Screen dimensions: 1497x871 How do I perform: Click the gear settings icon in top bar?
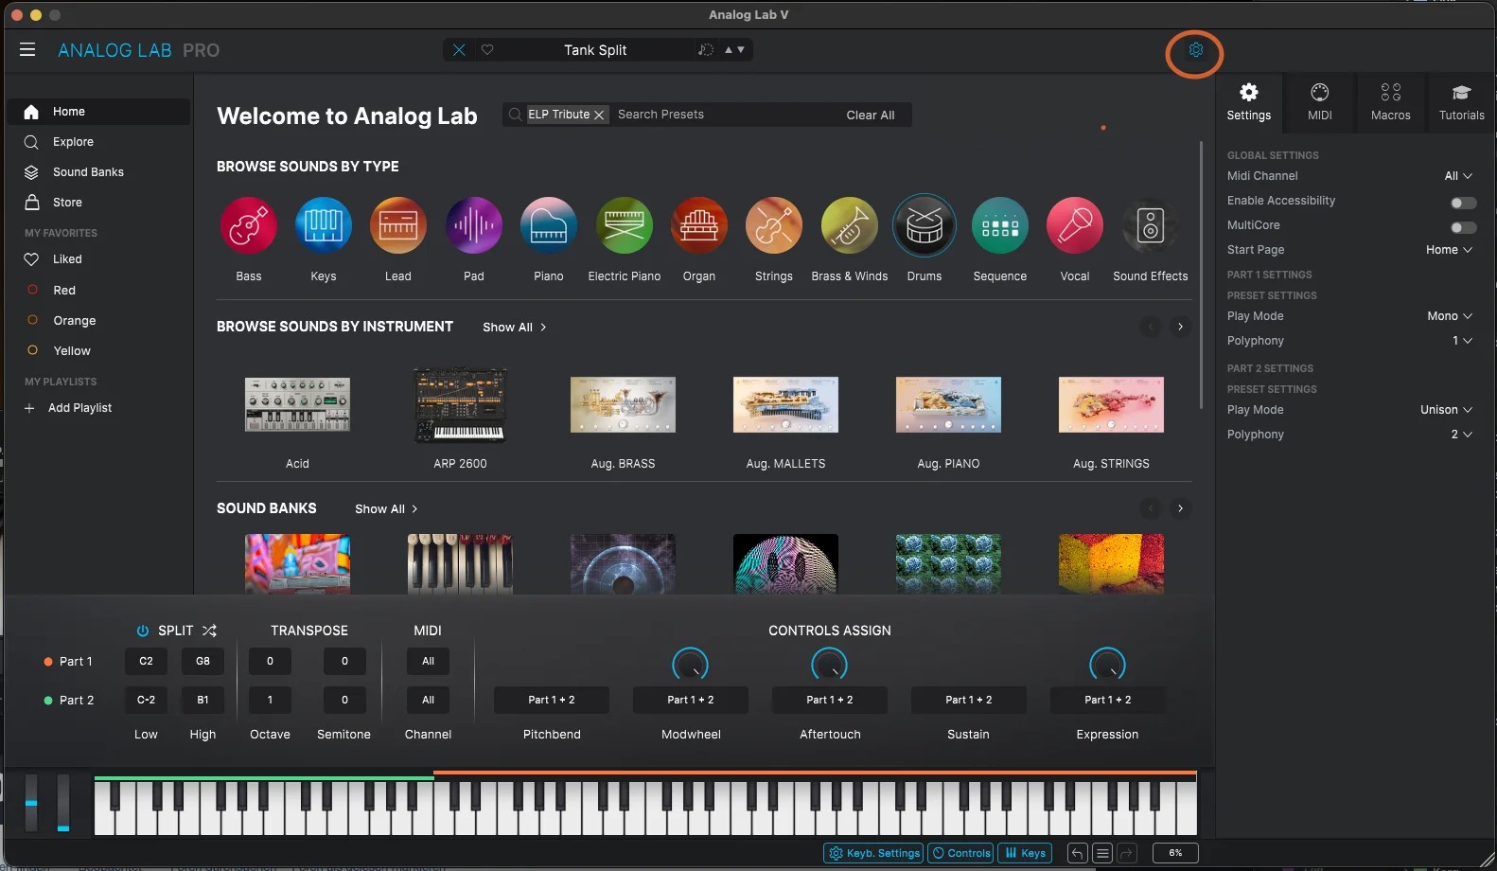coord(1195,49)
